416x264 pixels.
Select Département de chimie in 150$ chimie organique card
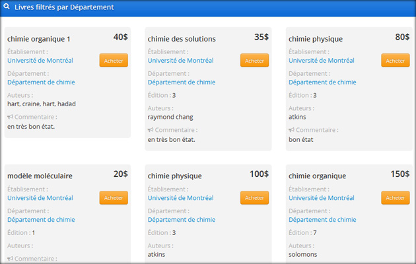[322, 220]
